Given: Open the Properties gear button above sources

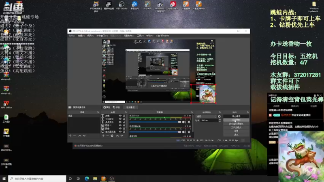Looking at the screenshot, I should click(x=107, y=107).
